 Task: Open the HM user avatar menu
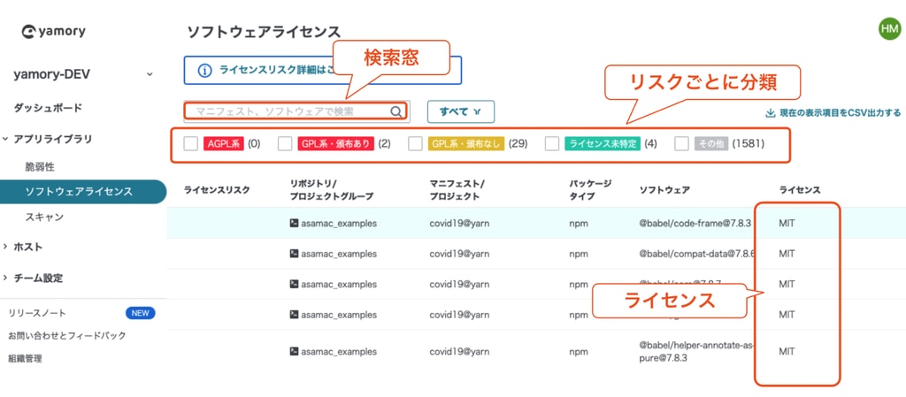889,29
